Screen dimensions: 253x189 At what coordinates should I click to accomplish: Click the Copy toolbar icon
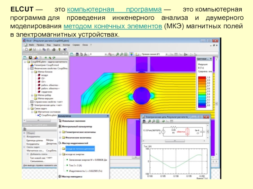click(44, 49)
